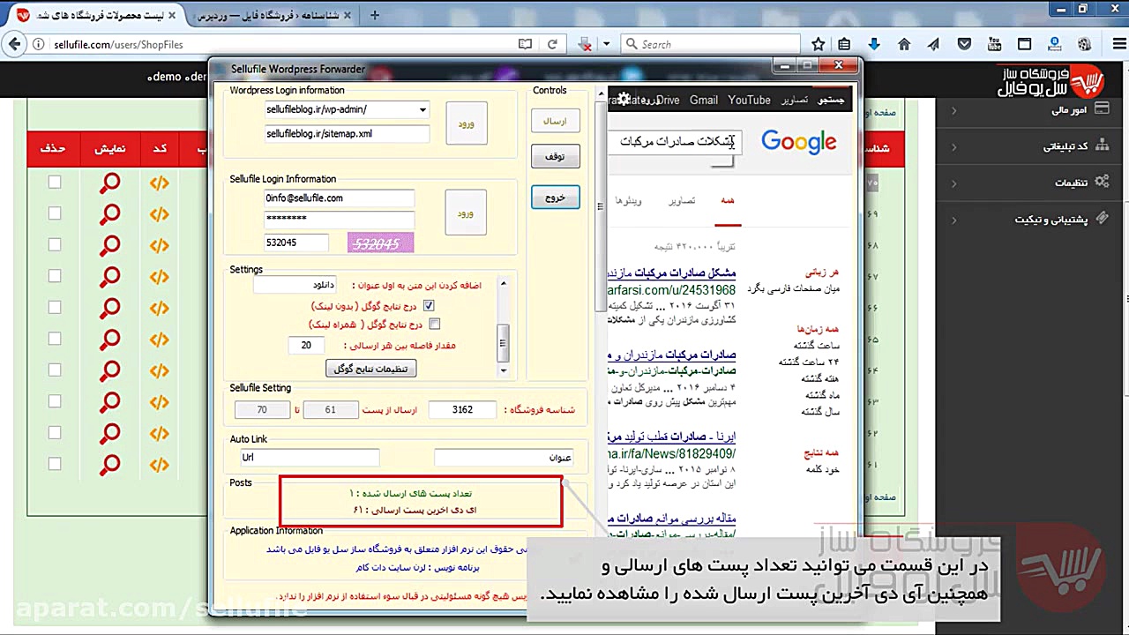Open the wp-admin URL dropdown

(x=422, y=109)
